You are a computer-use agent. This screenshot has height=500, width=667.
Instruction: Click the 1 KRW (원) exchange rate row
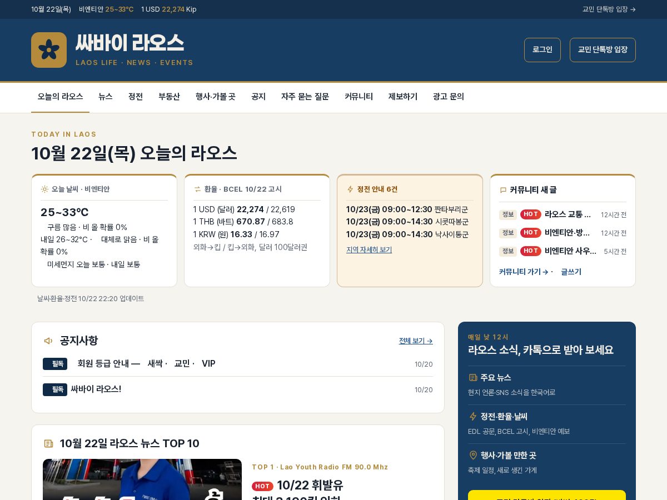[x=236, y=234]
